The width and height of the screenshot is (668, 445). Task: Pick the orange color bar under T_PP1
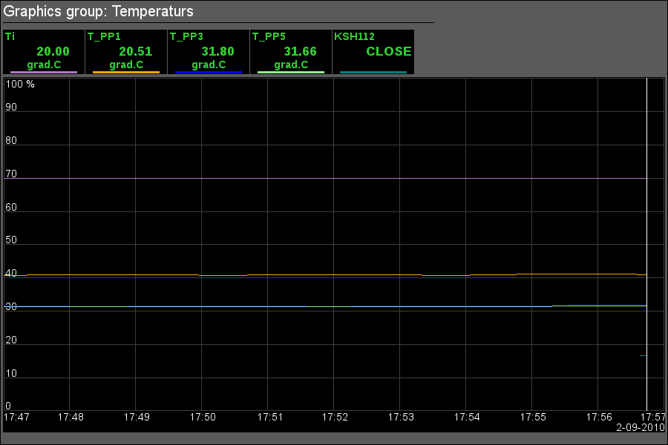(x=126, y=72)
